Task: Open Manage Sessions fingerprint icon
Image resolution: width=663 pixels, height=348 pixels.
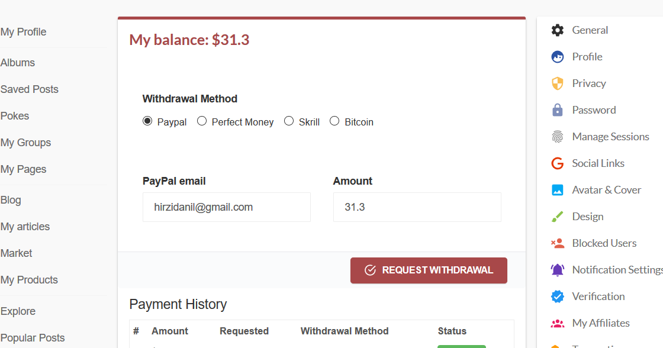Action: coord(558,137)
